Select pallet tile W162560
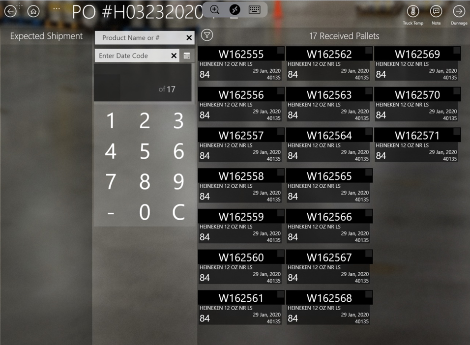 click(x=241, y=267)
